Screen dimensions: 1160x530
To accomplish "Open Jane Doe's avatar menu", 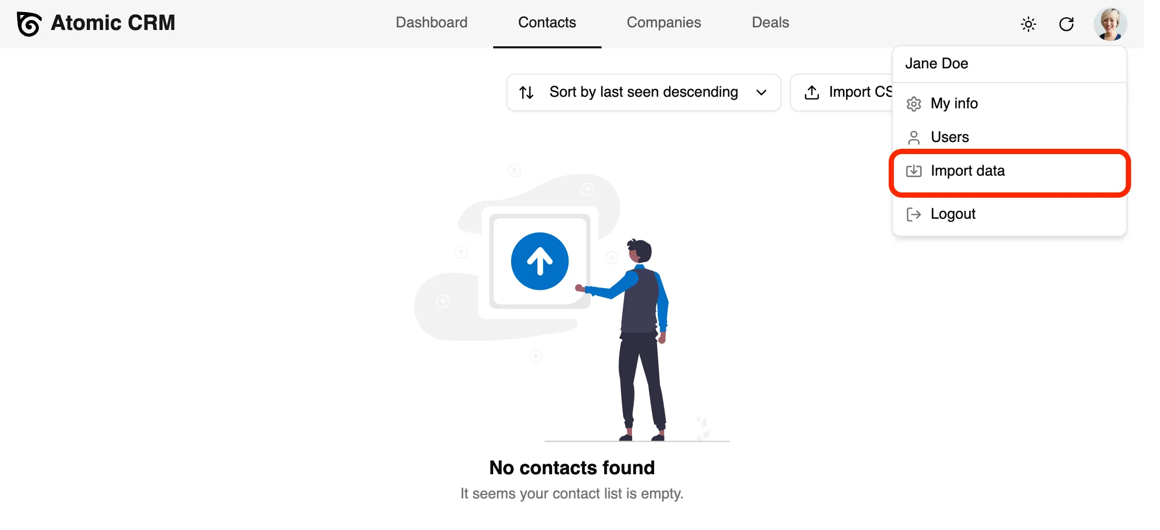I will [1110, 24].
